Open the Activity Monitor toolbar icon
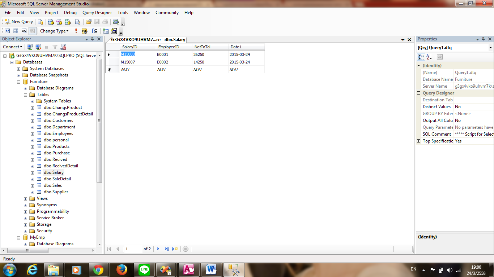 pyautogui.click(x=116, y=22)
